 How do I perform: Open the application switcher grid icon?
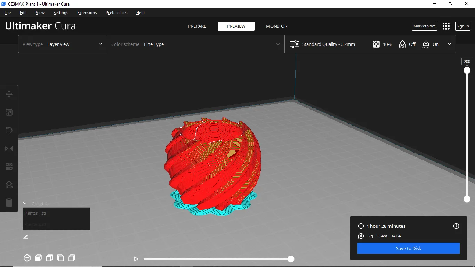(446, 26)
